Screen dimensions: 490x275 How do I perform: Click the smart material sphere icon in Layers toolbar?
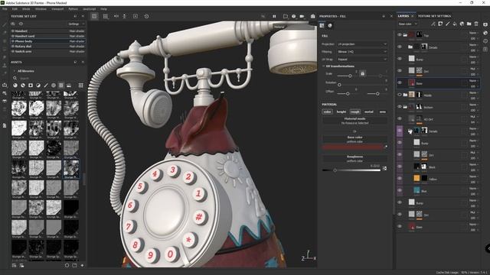point(462,24)
